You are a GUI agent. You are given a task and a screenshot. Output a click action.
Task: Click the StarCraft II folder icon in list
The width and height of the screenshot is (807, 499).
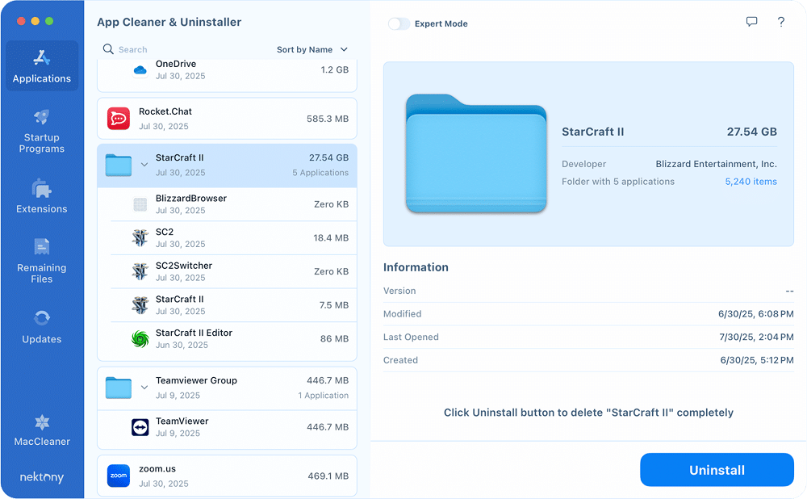(x=119, y=166)
